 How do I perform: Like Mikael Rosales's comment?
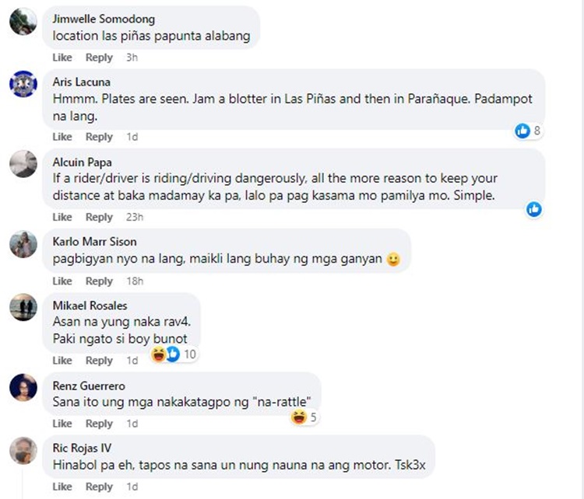point(62,361)
